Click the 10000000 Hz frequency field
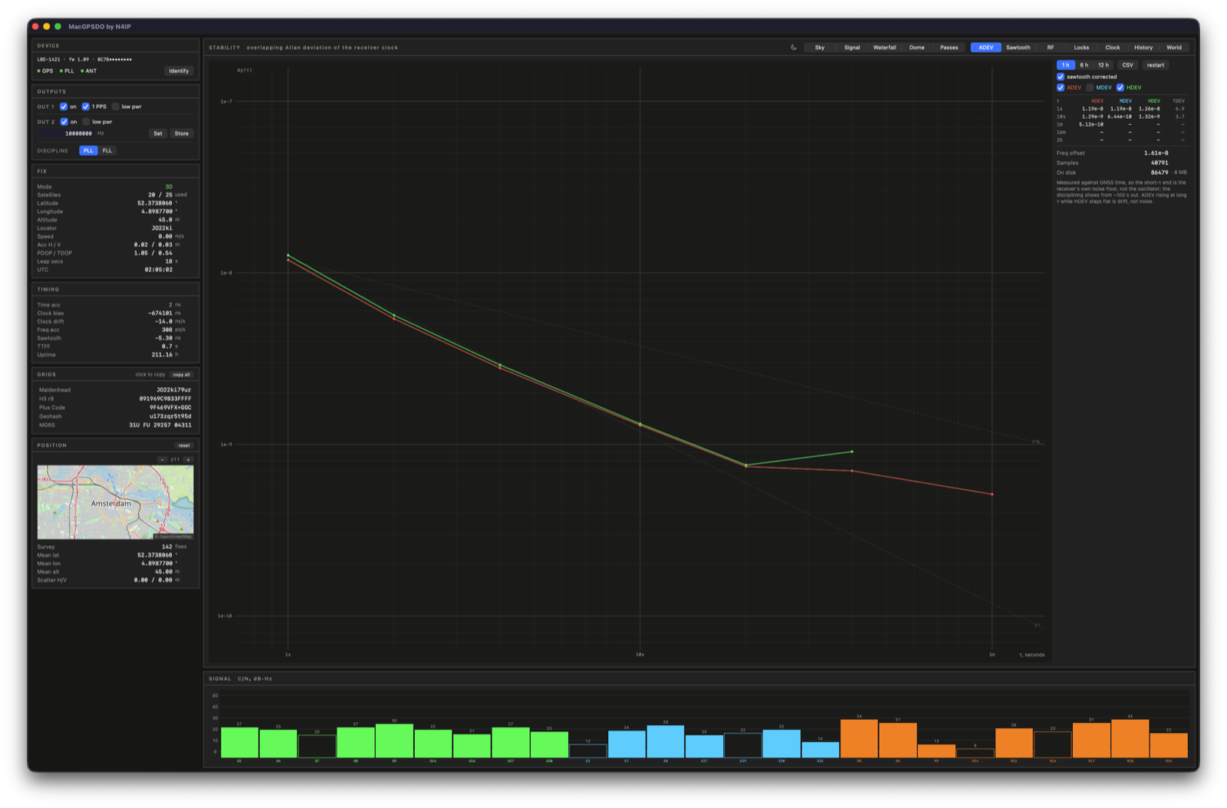 click(66, 133)
